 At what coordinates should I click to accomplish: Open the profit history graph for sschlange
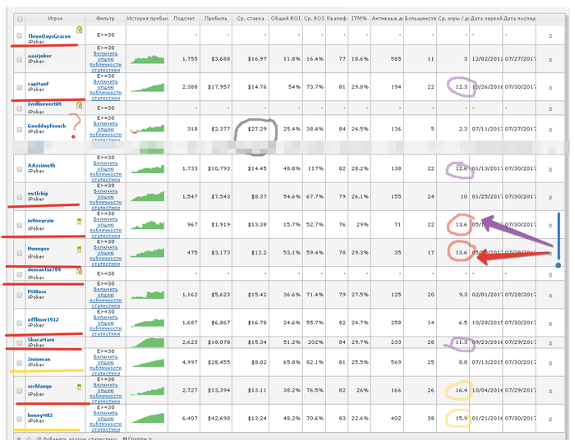[147, 391]
